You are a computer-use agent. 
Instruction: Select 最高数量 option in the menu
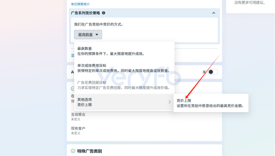click(x=124, y=51)
